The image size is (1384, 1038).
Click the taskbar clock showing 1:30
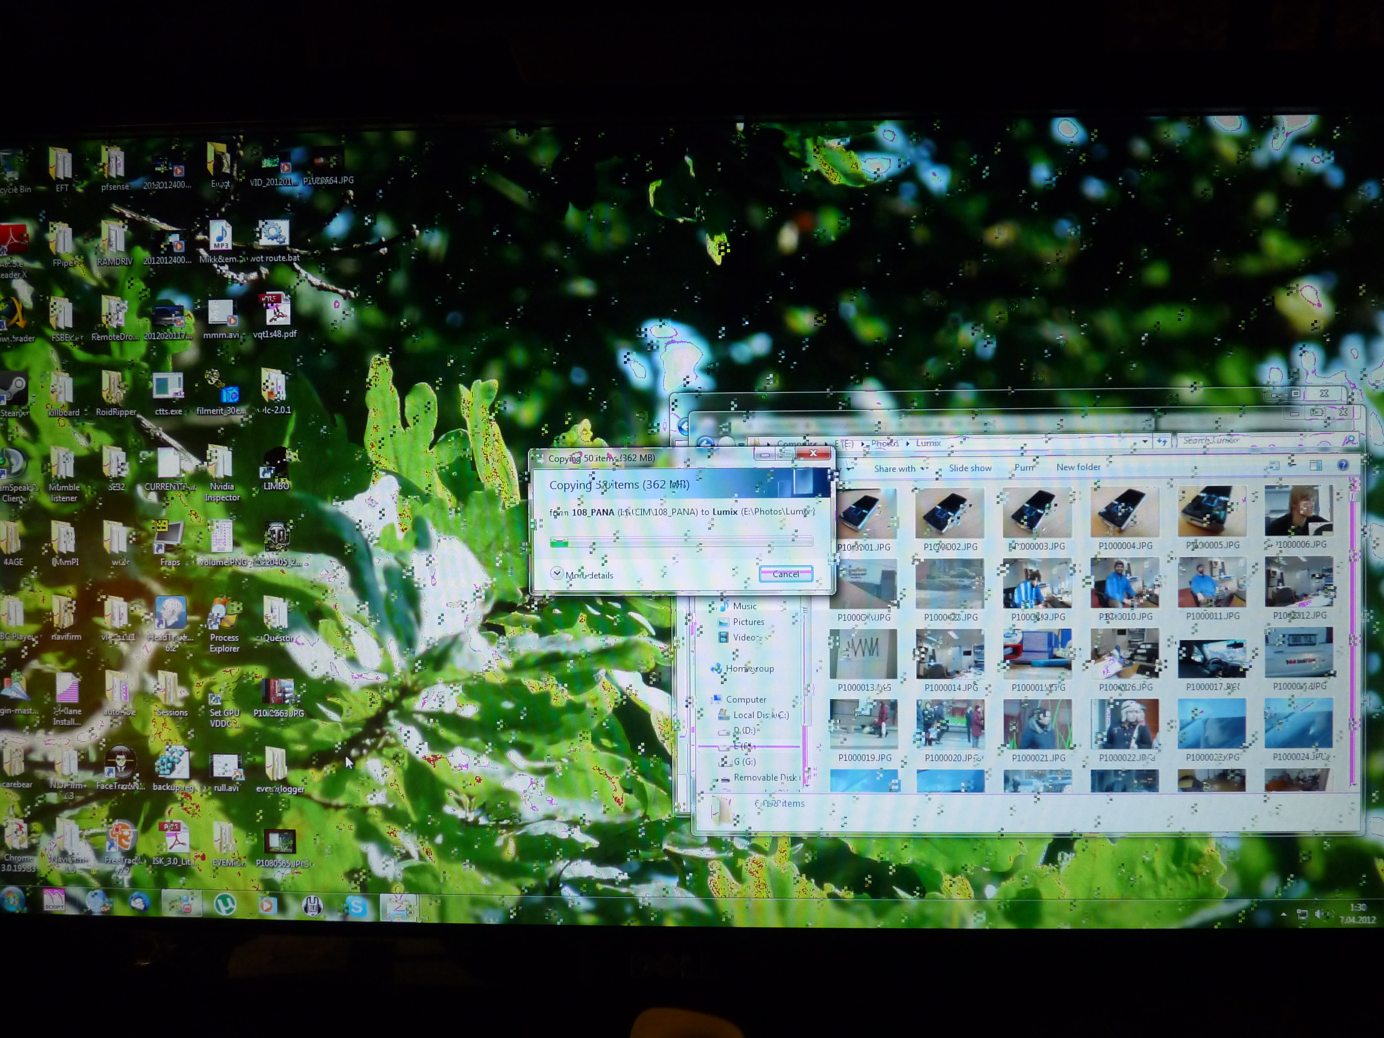coord(1357,914)
